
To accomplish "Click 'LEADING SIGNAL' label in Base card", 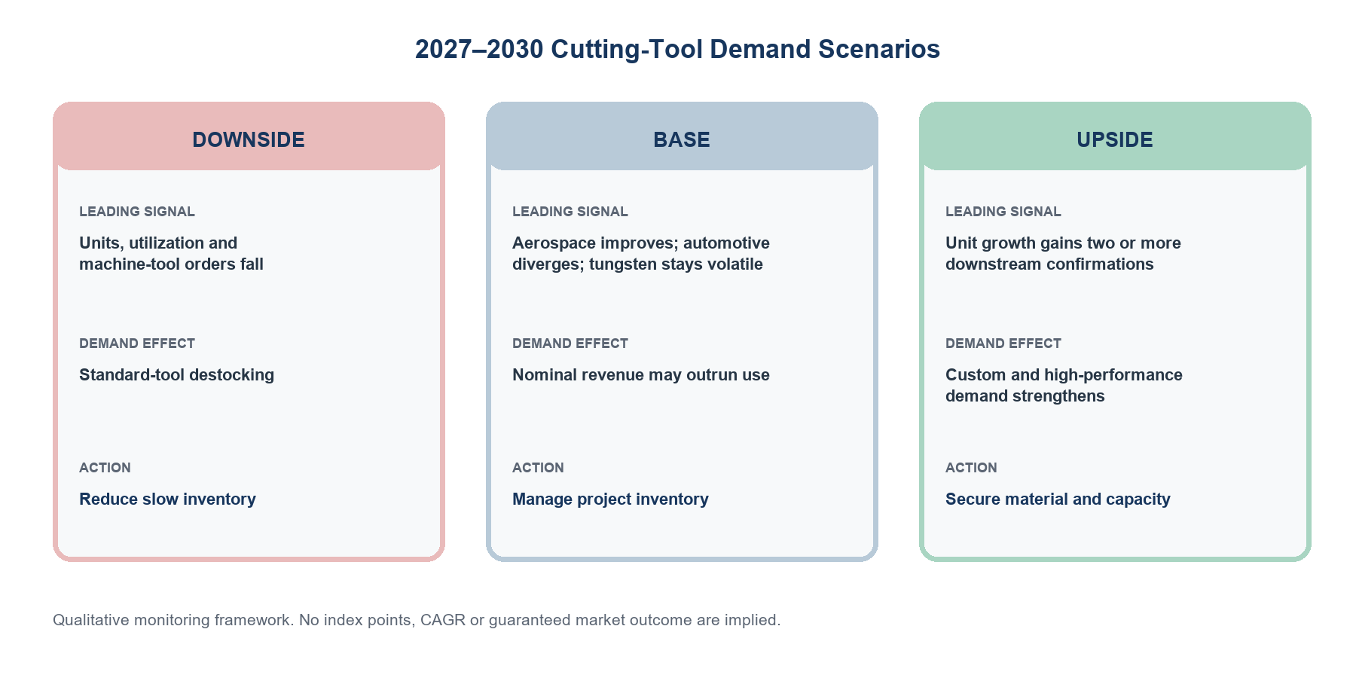I will pos(570,212).
